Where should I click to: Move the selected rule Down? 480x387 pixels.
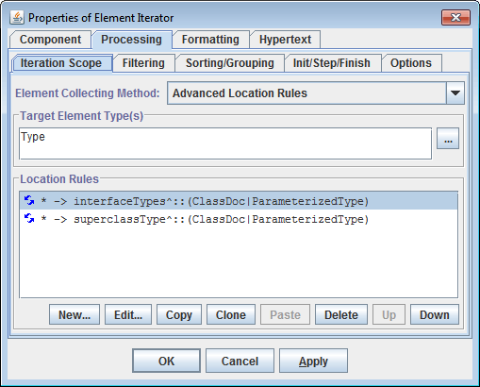pyautogui.click(x=435, y=314)
